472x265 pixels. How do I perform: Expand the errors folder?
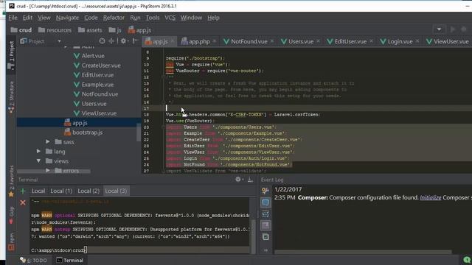48,170
